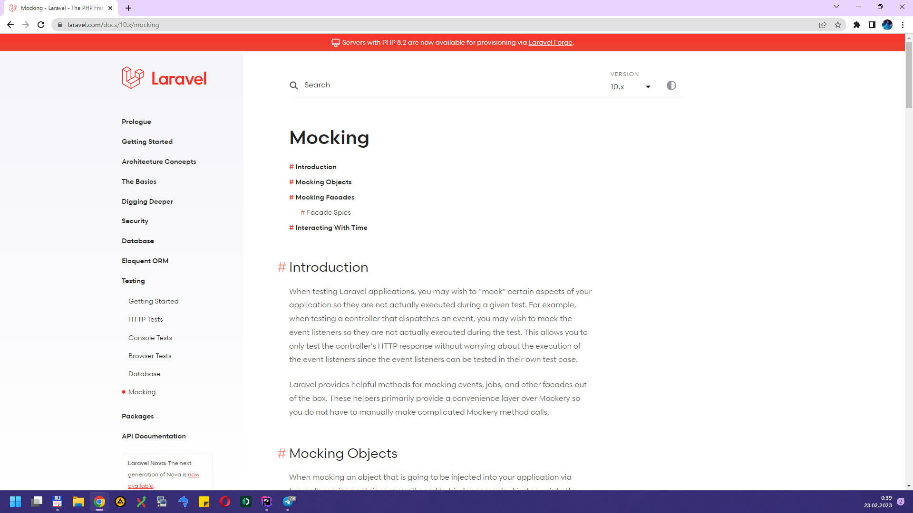Screen dimensions: 913x513
Task: Open a new browser tab
Action: 128,8
